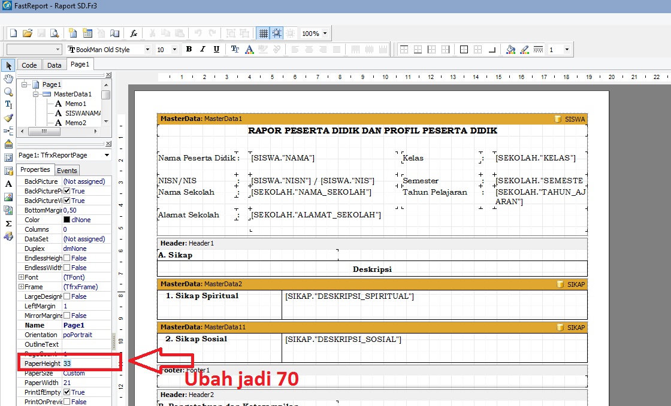Open the expression editor fx icon
This screenshot has height=406, width=671.
pyautogui.click(x=134, y=34)
